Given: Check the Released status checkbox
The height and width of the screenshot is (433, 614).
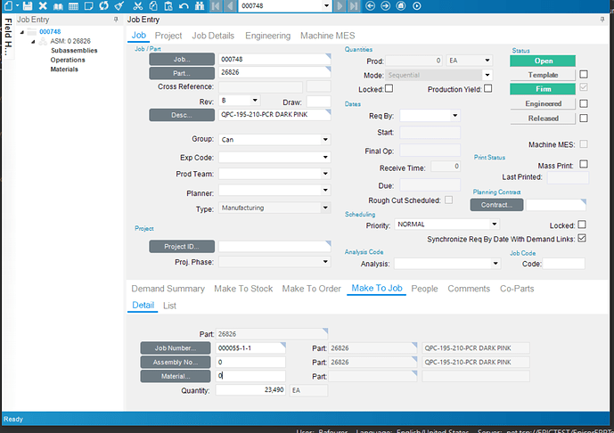Looking at the screenshot, I should tap(584, 118).
